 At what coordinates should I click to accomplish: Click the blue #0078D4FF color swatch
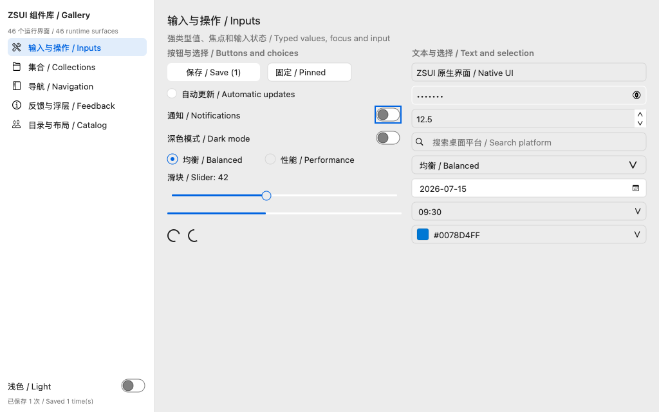(x=423, y=234)
